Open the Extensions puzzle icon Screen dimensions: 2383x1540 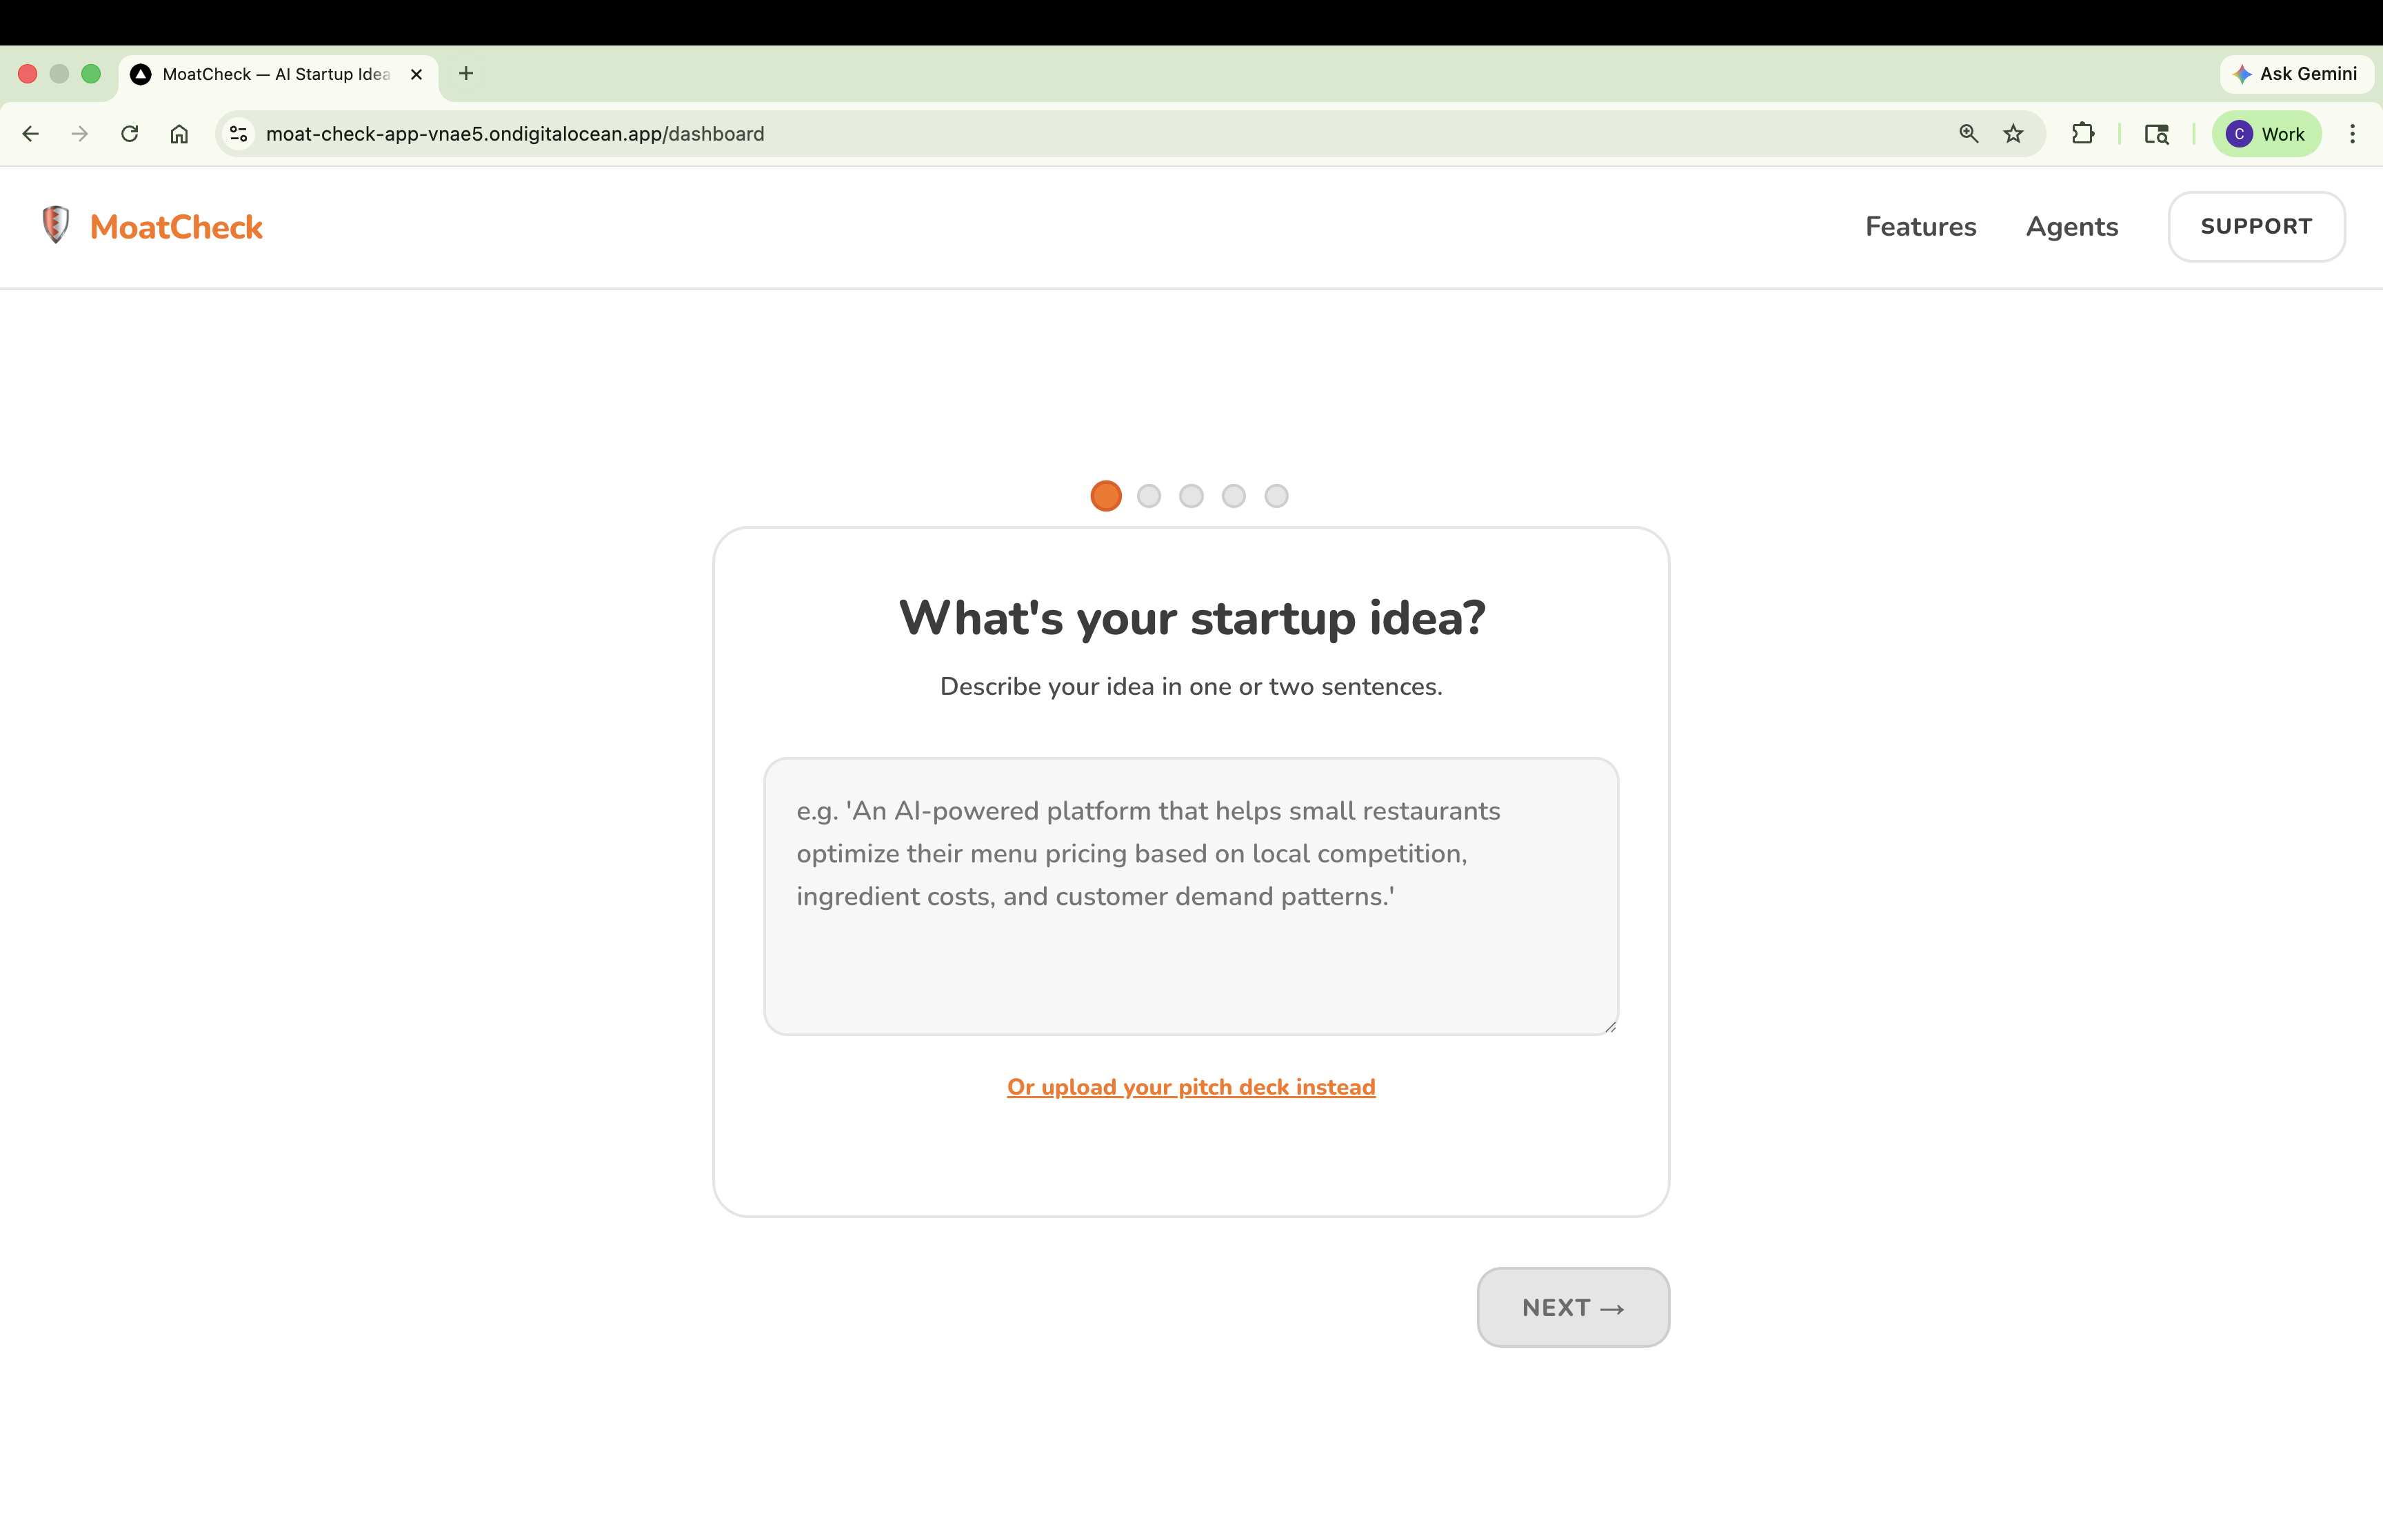[x=2083, y=134]
